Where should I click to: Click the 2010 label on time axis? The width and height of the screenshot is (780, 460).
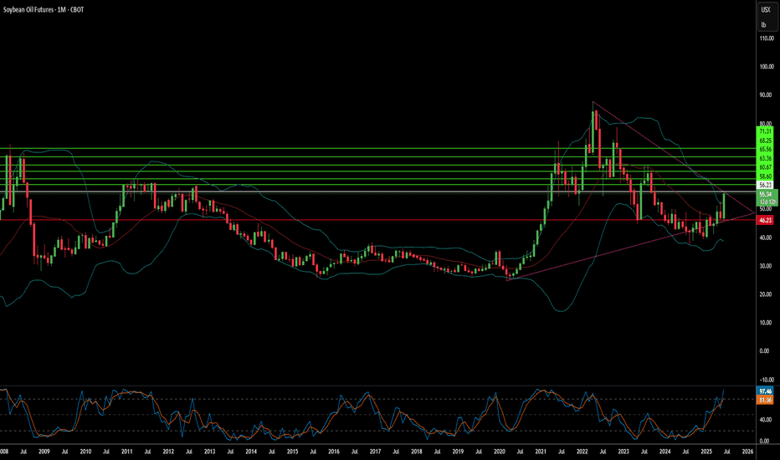coord(85,452)
